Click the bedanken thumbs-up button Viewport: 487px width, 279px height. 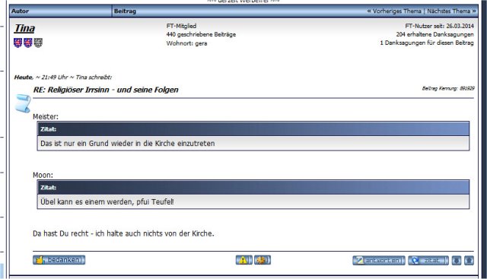click(x=59, y=260)
